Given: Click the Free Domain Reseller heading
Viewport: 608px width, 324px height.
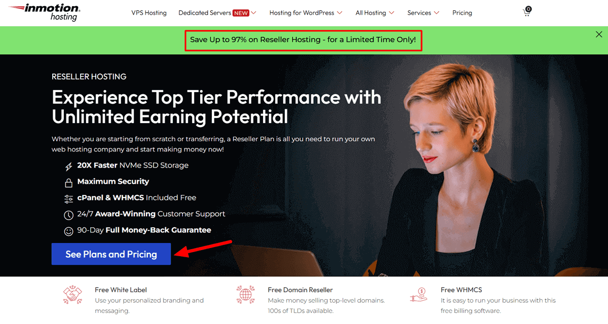Looking at the screenshot, I should click(x=300, y=290).
